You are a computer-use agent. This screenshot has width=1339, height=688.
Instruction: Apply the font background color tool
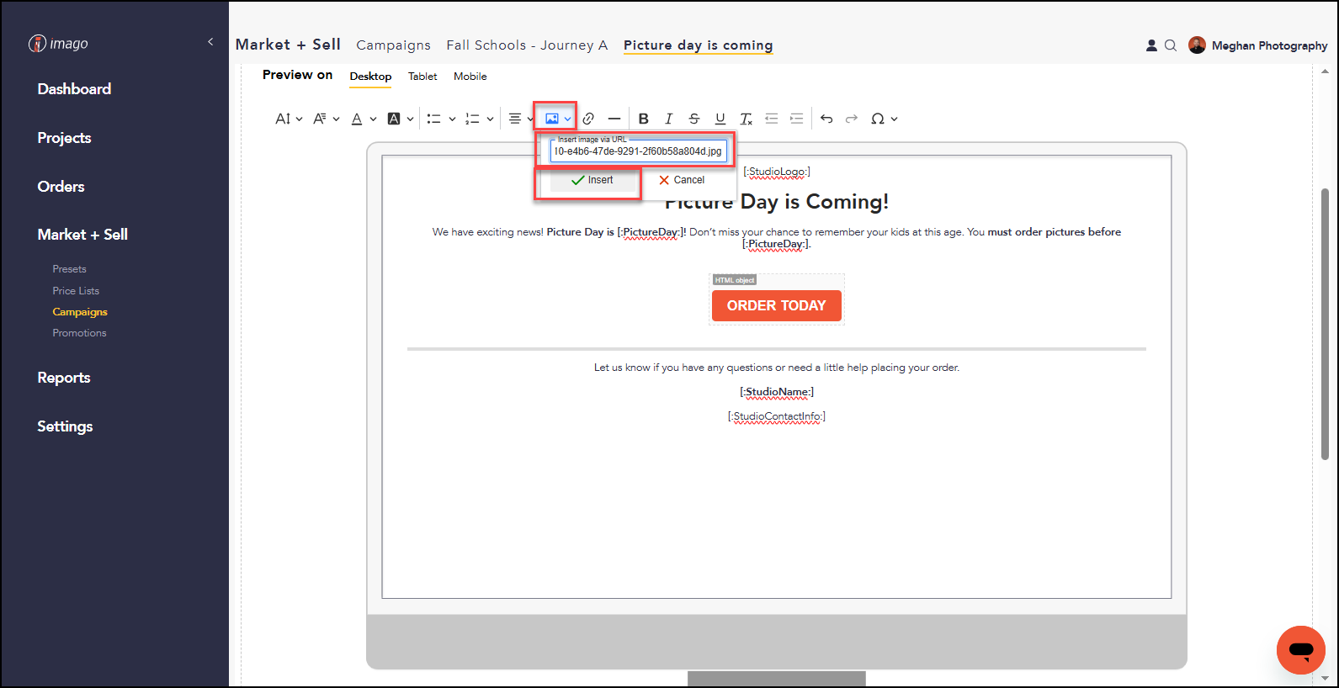(x=394, y=119)
